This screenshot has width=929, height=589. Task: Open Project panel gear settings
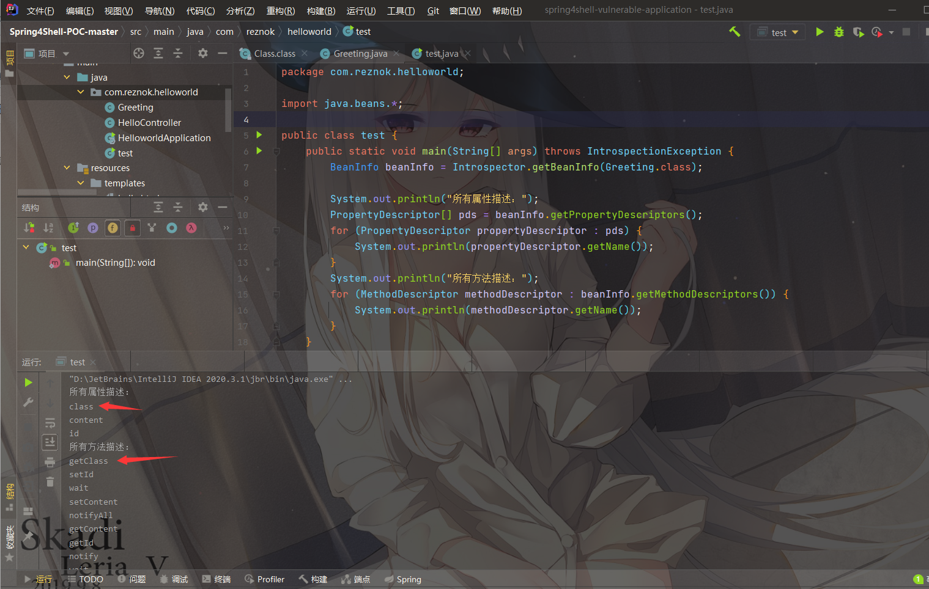pos(203,53)
